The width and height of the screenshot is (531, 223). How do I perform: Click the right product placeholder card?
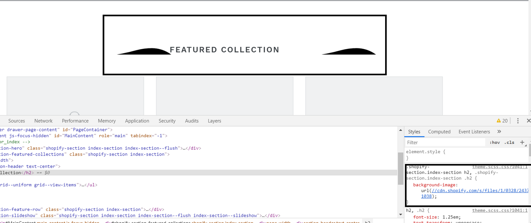[x=374, y=96]
